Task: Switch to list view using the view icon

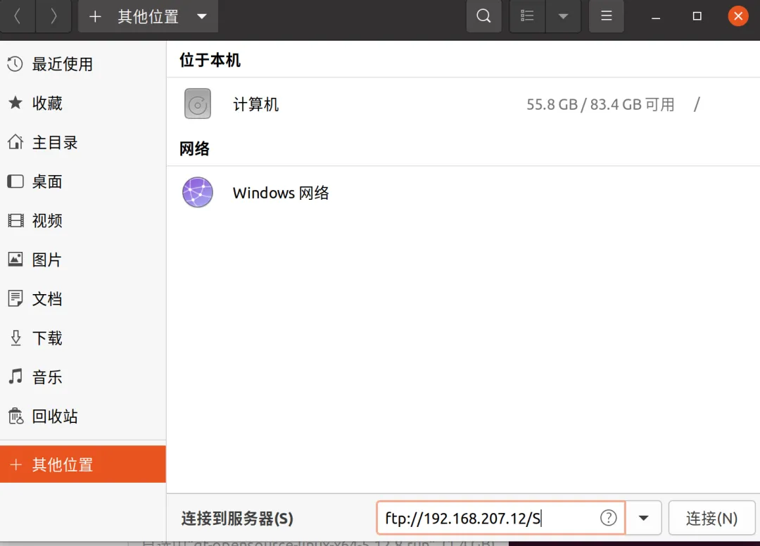Action: point(527,16)
